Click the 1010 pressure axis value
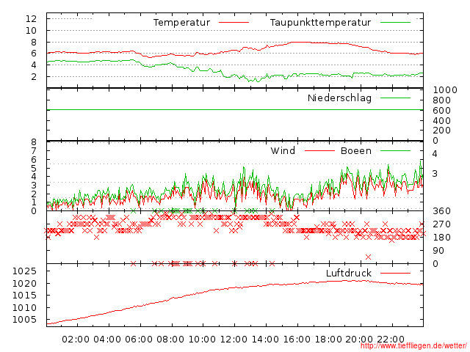This screenshot has width=470, height=352. pyautogui.click(x=24, y=308)
